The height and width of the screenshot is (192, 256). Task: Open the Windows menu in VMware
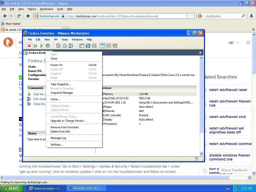click(x=77, y=39)
